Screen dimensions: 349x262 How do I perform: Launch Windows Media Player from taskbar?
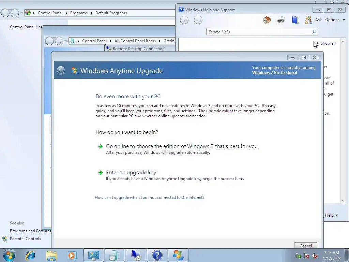(72, 255)
